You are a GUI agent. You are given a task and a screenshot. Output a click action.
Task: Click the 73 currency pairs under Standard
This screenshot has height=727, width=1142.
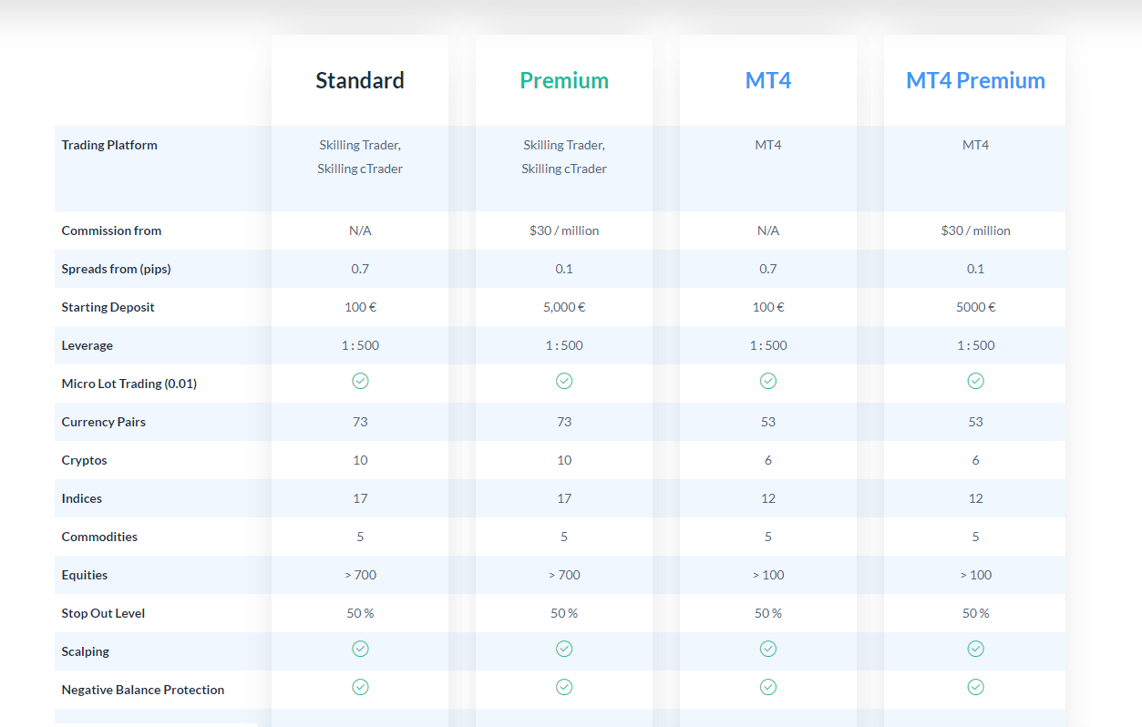(360, 422)
